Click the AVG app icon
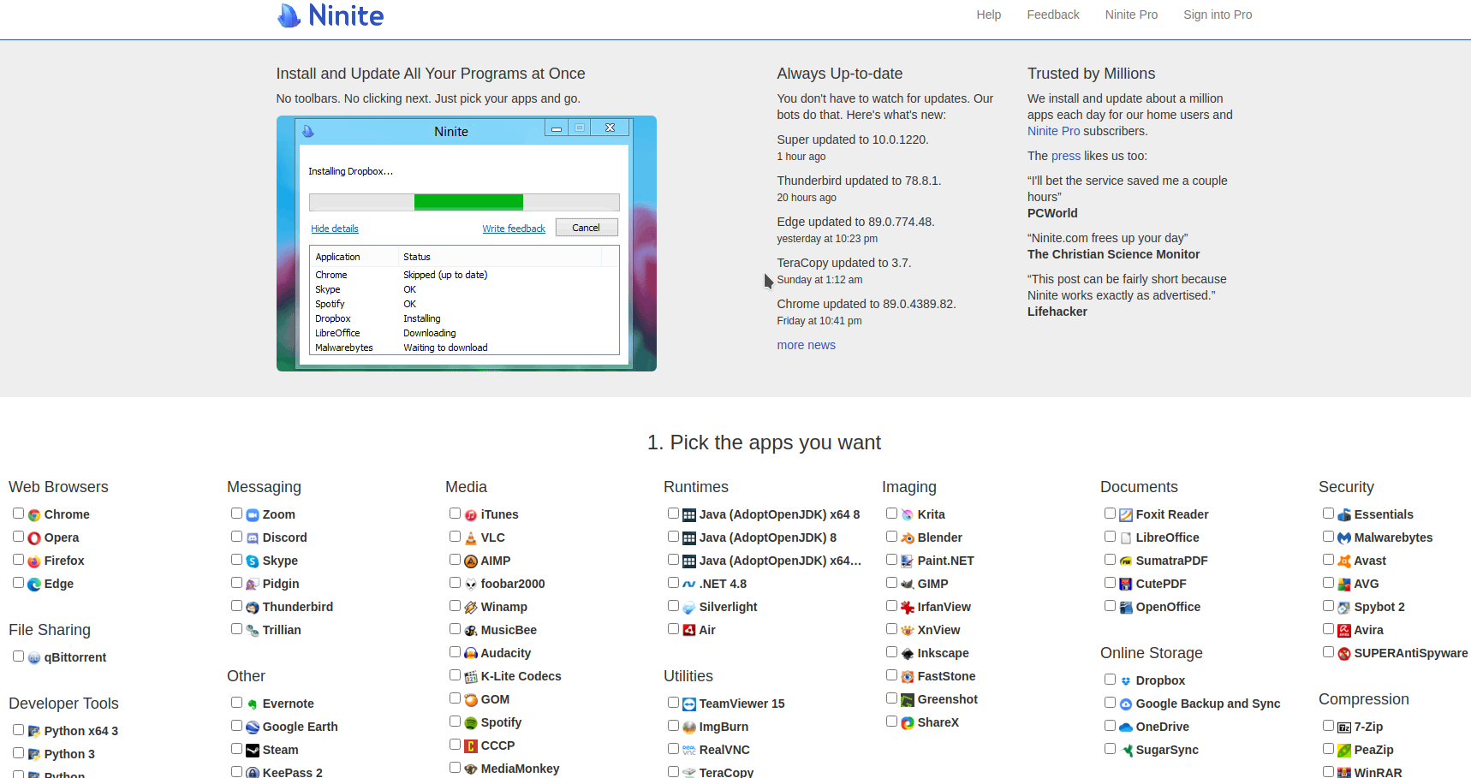 1344,585
